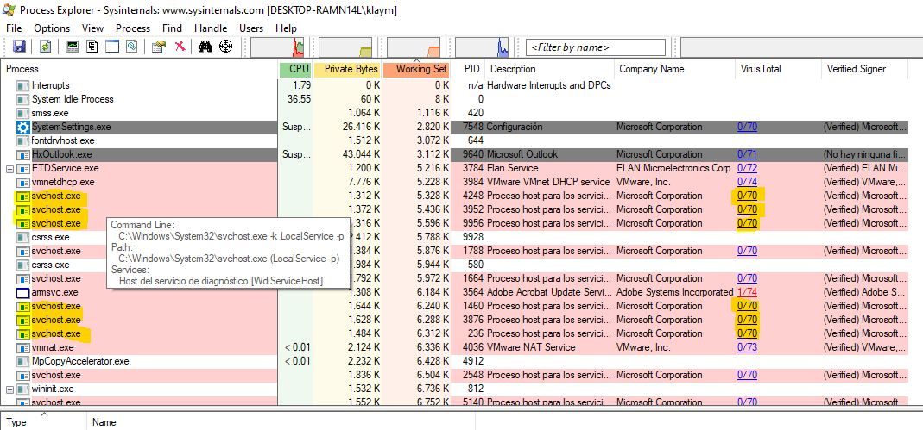This screenshot has height=430, width=923.
Task: Sort by the PID column header
Action: [469, 69]
